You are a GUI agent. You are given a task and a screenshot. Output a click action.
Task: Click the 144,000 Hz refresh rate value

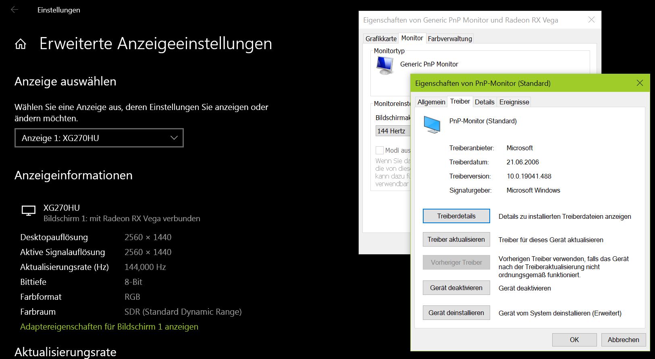(x=145, y=267)
